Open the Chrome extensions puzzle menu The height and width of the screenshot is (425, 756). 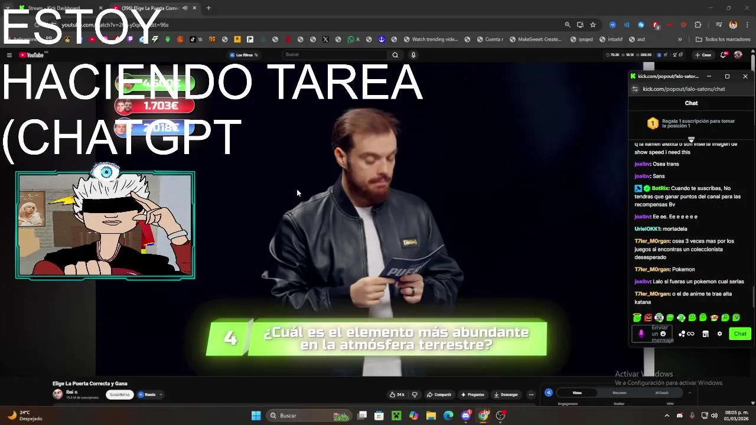click(x=698, y=25)
